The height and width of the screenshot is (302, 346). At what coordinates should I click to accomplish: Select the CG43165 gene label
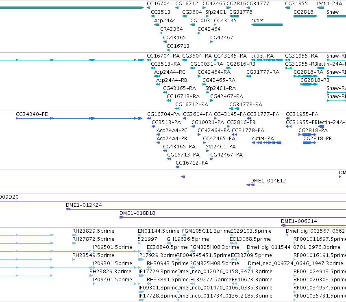[x=174, y=38]
